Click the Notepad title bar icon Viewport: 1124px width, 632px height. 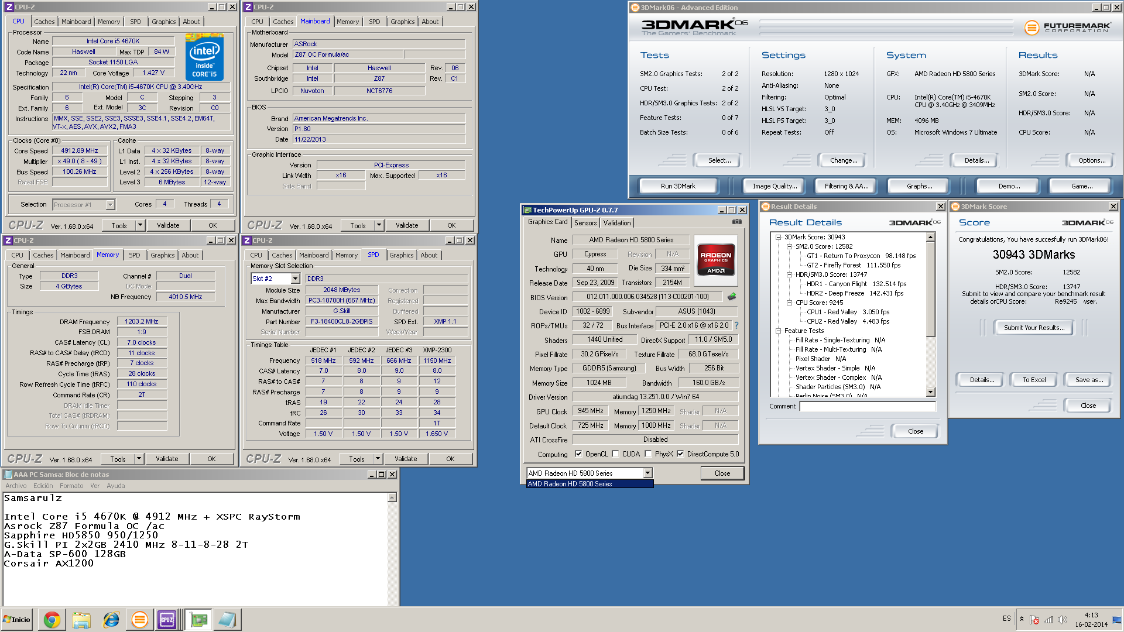pyautogui.click(x=8, y=475)
